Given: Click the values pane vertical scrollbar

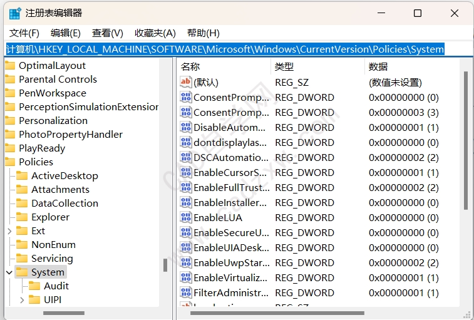Looking at the screenshot, I should [465, 140].
